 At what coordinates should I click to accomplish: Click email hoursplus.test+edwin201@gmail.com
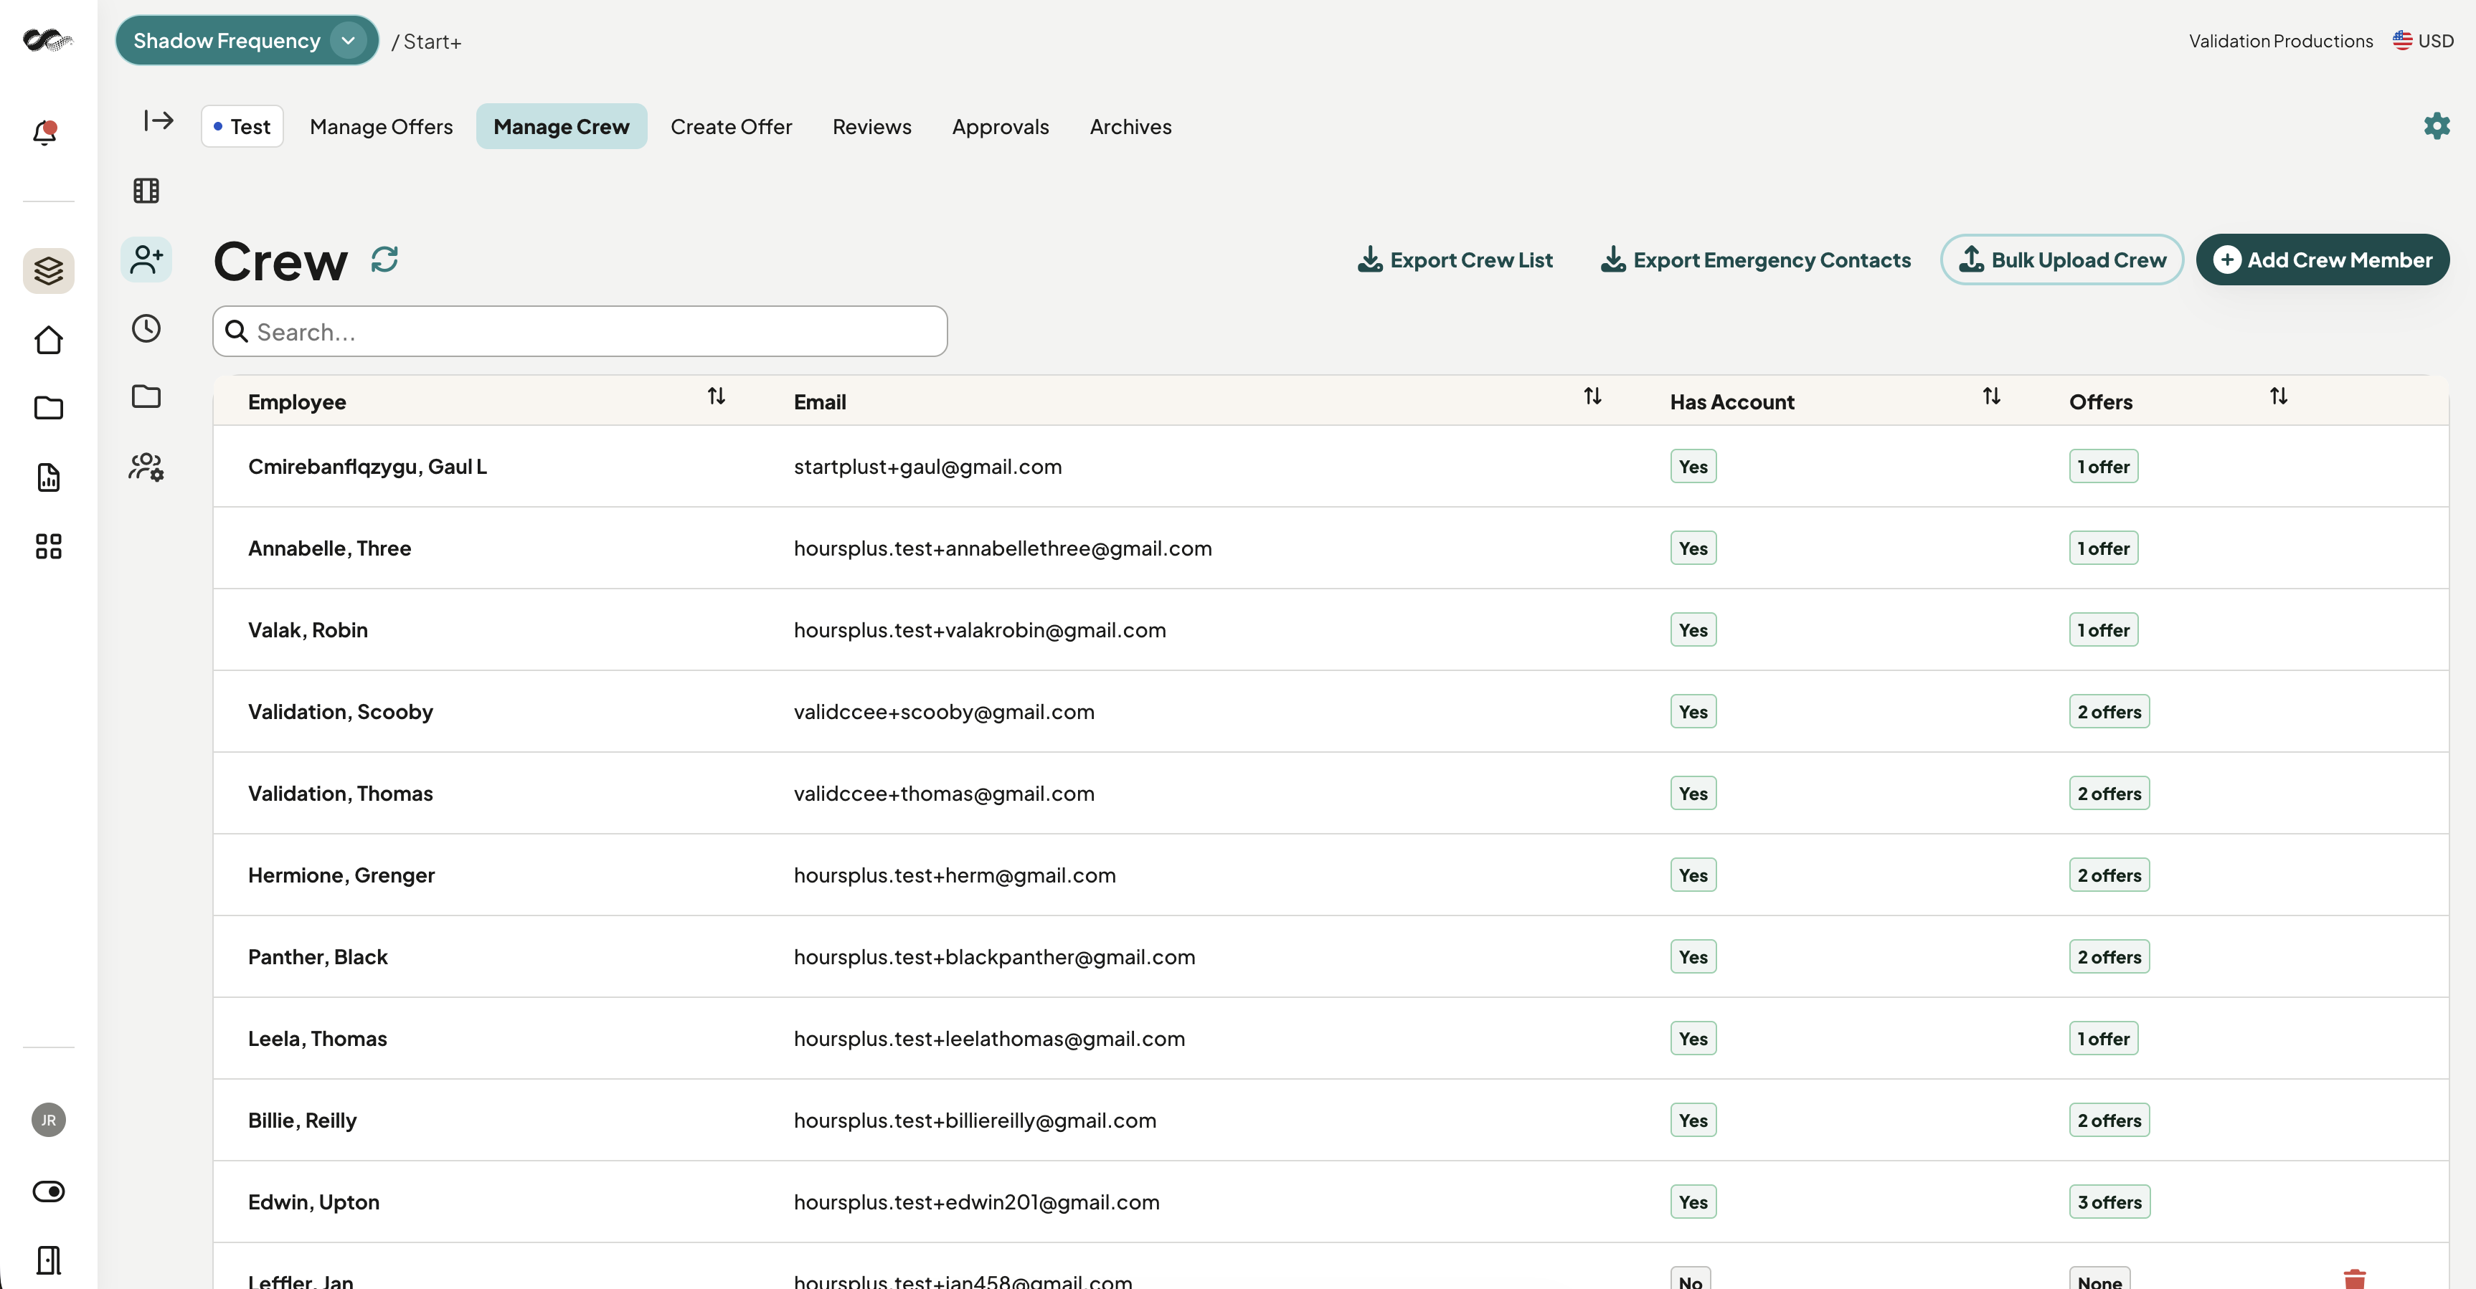point(977,1201)
